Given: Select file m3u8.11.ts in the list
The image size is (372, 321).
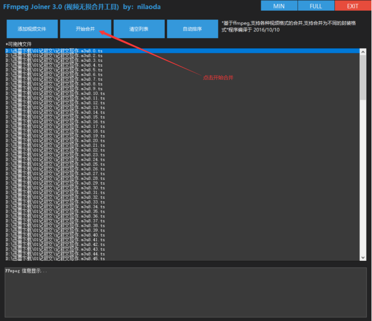Looking at the screenshot, I should (x=182, y=98).
